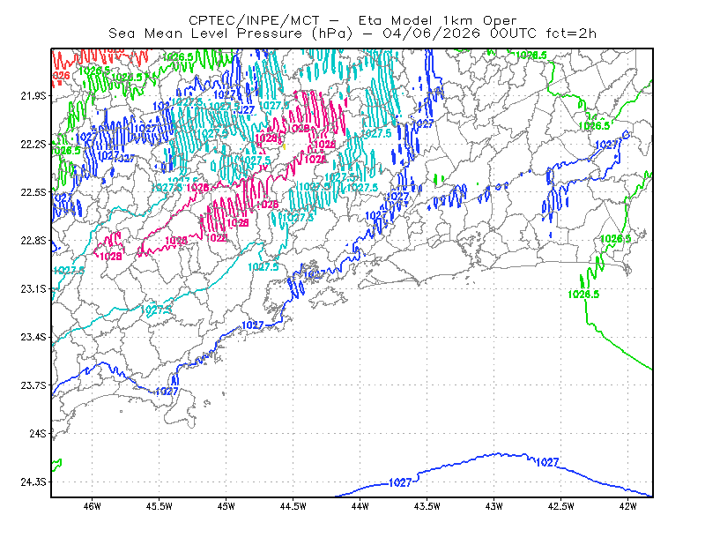This screenshot has width=705, height=545.
Task: Click the 24.3S latitude axis label
Action: coord(33,482)
